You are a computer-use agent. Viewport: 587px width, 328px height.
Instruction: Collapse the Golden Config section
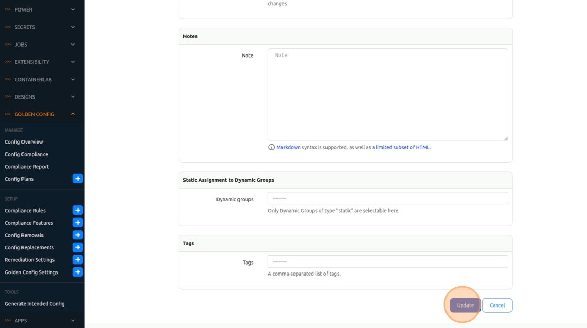73,114
